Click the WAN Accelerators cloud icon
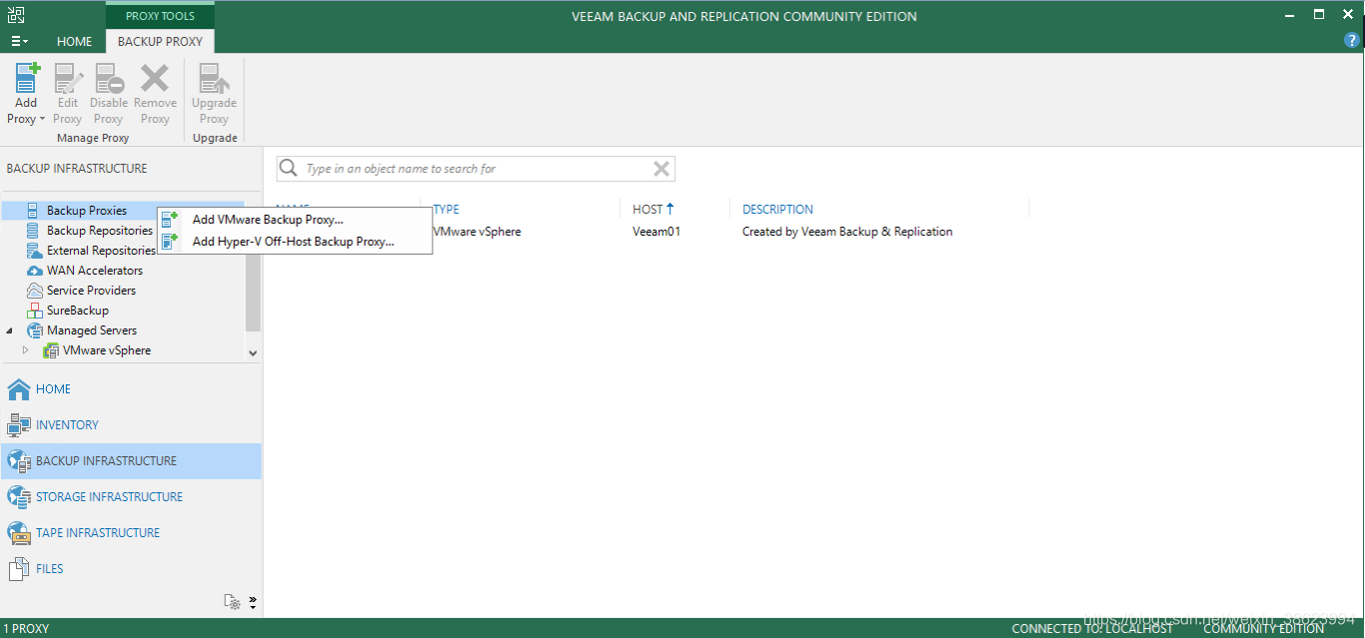 click(34, 271)
